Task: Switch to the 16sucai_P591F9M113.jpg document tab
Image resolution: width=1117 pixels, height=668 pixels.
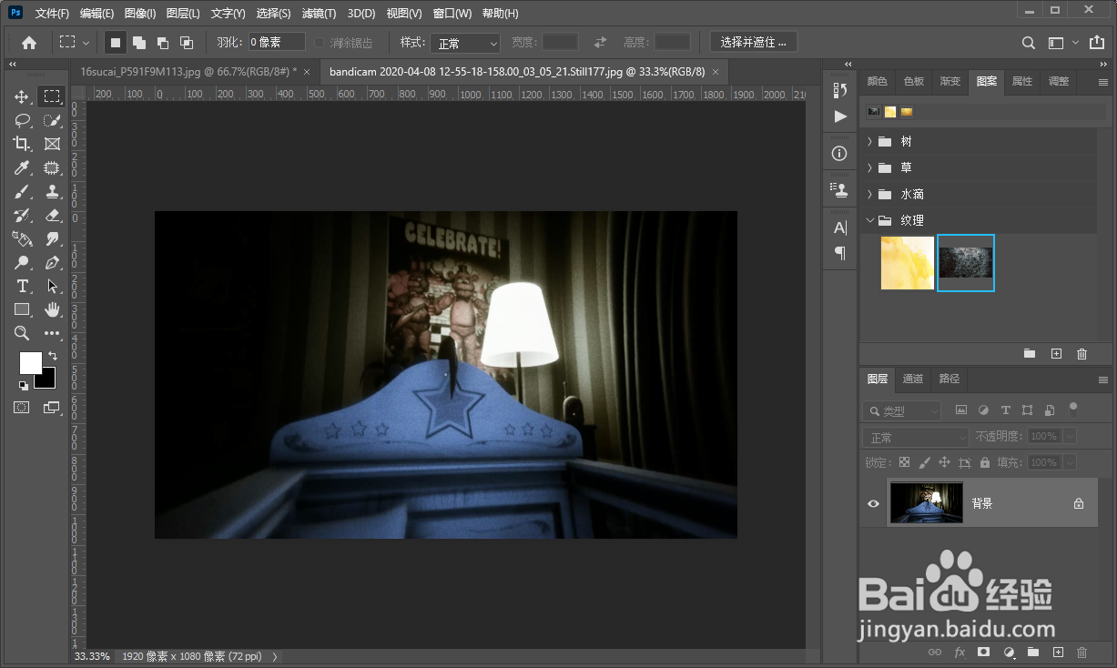Action: coord(188,71)
